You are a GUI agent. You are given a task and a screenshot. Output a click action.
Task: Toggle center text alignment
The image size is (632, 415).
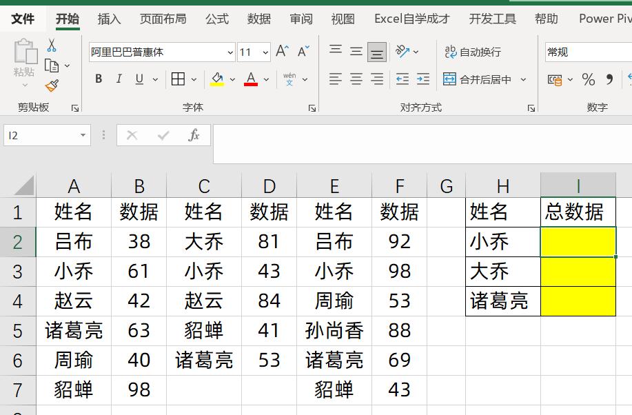356,79
